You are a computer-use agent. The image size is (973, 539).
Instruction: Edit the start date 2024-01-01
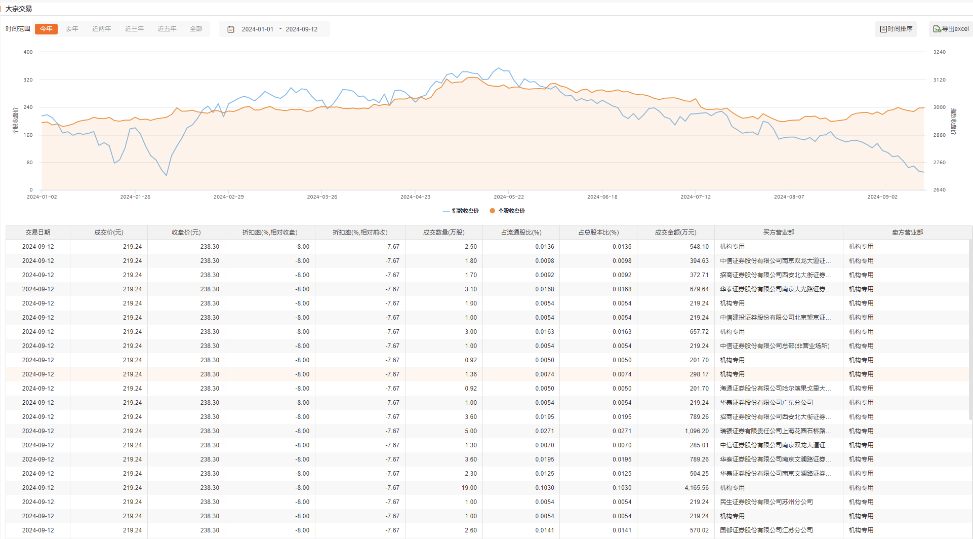257,29
